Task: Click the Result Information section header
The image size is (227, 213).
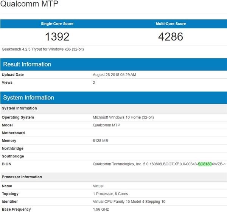Action: pos(27,64)
